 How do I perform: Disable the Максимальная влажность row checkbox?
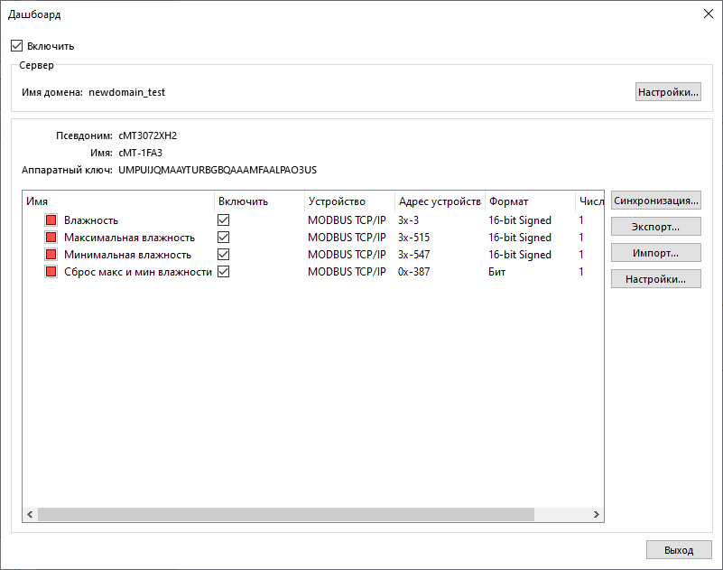[224, 238]
